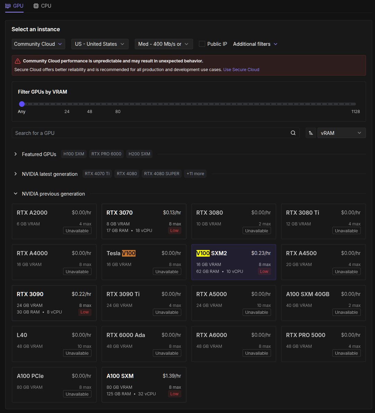Viewport: 375px width, 413px height.
Task: Click the Filter GPUs by VRAM heading
Action: click(42, 92)
